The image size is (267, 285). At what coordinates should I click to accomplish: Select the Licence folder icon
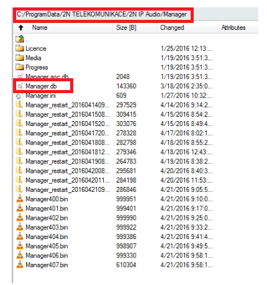click(20, 48)
